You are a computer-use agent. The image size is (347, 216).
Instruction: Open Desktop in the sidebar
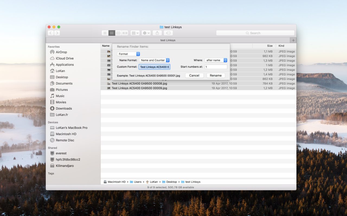click(62, 77)
